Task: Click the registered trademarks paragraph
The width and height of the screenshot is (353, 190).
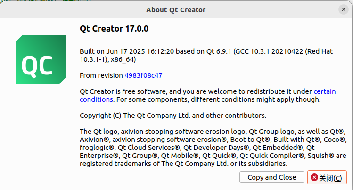Action: click(213, 148)
